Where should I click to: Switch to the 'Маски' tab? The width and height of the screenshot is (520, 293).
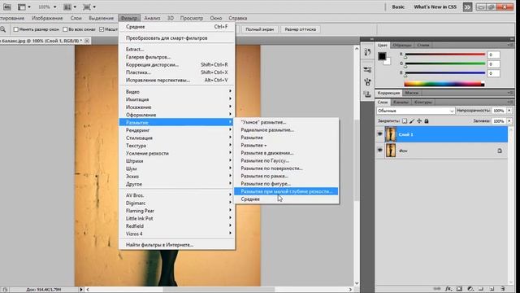(x=412, y=93)
